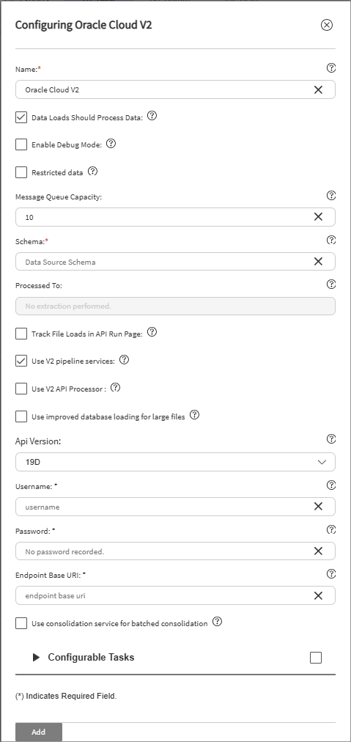351x742 pixels.
Task: Close the Configuring Oracle Cloud V2 dialog
Action: [x=327, y=25]
